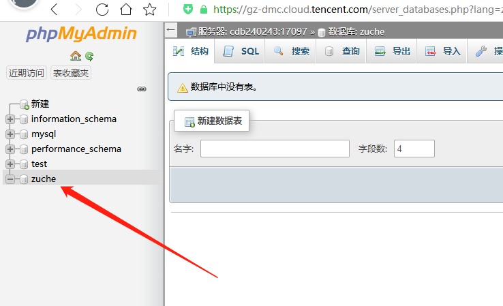Image resolution: width=503 pixels, height=306 pixels.
Task: Click the browser home icon
Action: coord(125,10)
